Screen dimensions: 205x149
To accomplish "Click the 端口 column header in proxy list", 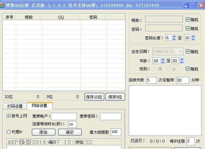I will coord(52,142).
